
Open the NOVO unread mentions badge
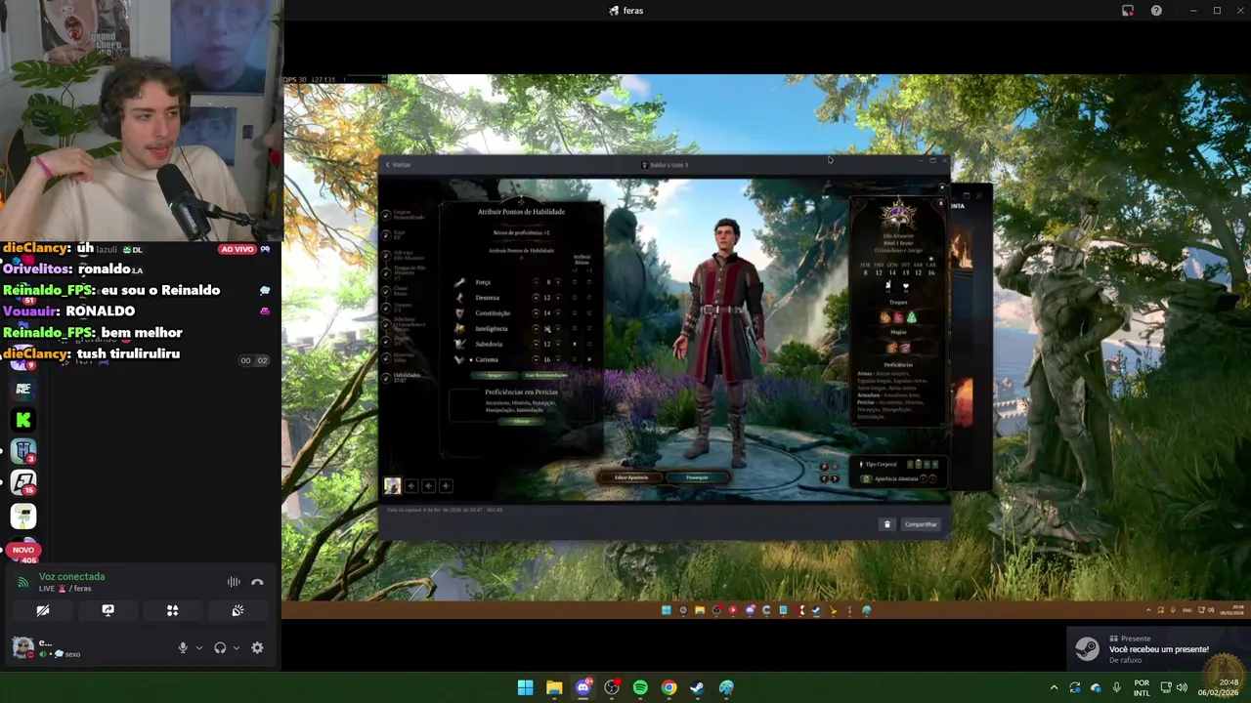point(22,550)
